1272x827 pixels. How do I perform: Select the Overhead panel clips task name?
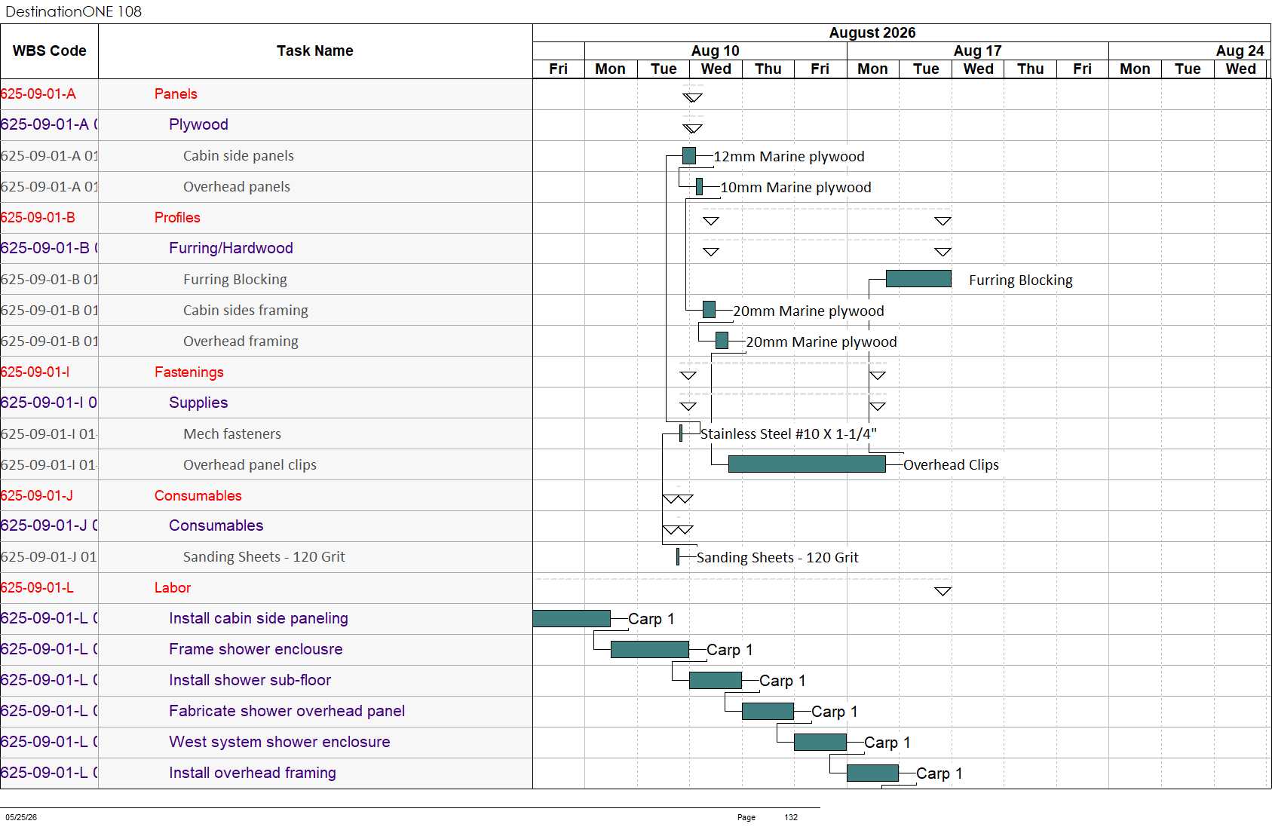[250, 465]
